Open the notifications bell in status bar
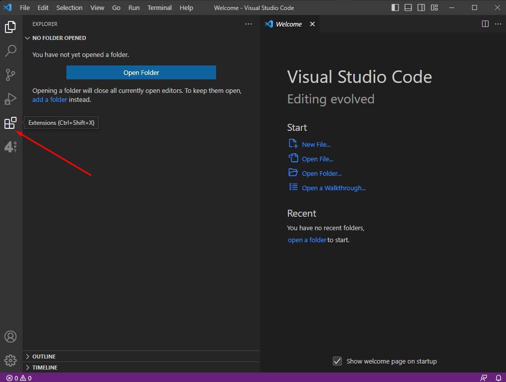 pos(498,378)
